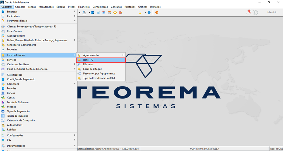Click the Moedas menu icon
Image resolution: width=283 pixels, height=151 pixels.
3,107
